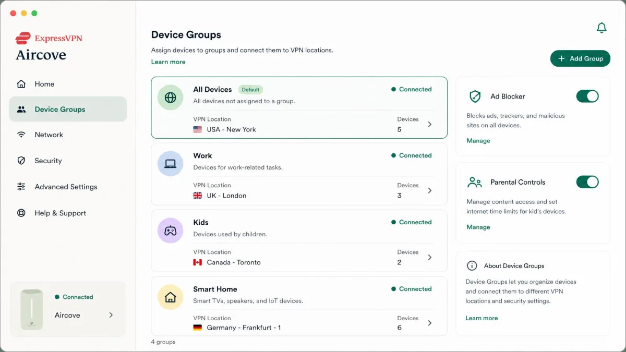This screenshot has width=626, height=352.
Task: Click the Work laptop icon
Action: coord(170,164)
